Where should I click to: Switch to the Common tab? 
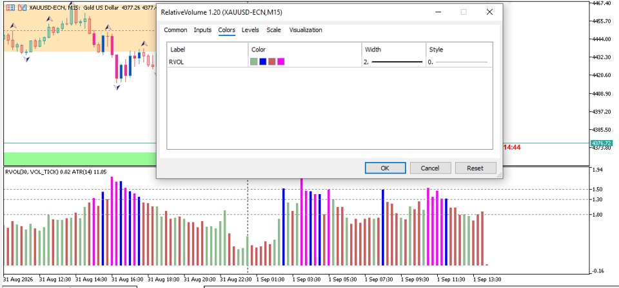[175, 30]
